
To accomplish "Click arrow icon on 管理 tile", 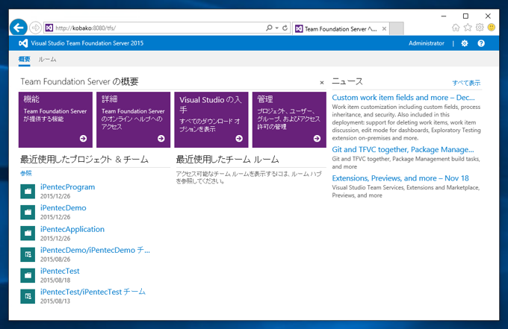I will point(317,139).
